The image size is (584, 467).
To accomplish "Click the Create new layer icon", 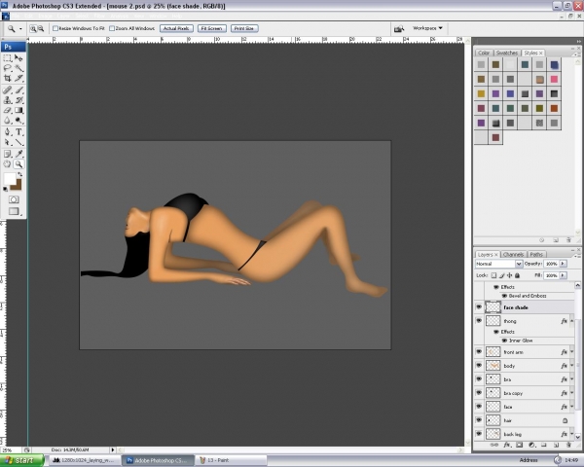I will point(556,445).
